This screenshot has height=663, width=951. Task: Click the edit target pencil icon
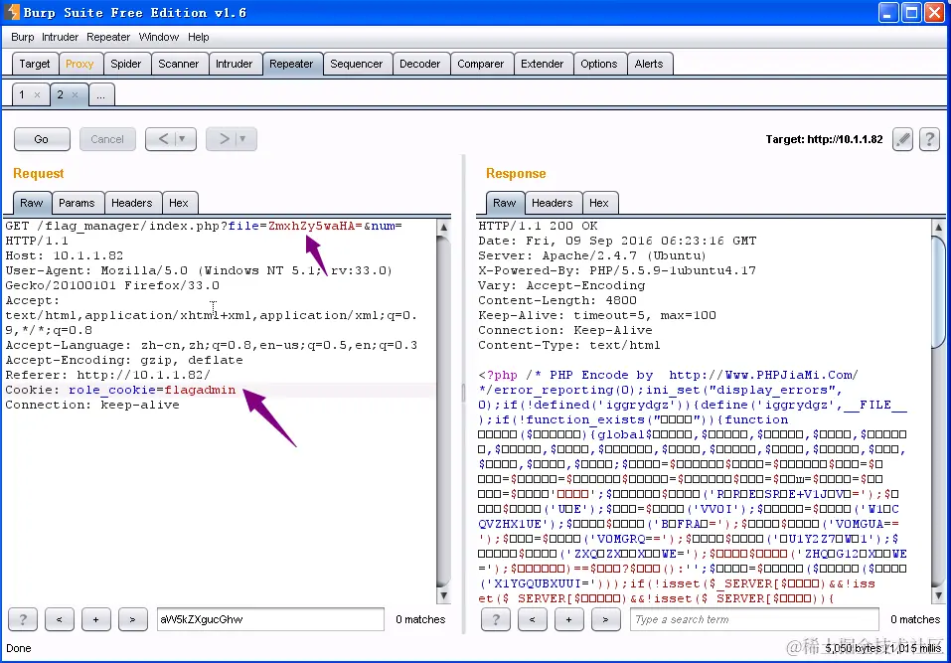click(x=902, y=139)
